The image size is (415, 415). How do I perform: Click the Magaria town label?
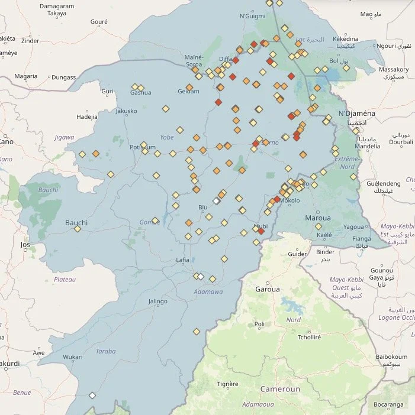pyautogui.click(x=25, y=76)
